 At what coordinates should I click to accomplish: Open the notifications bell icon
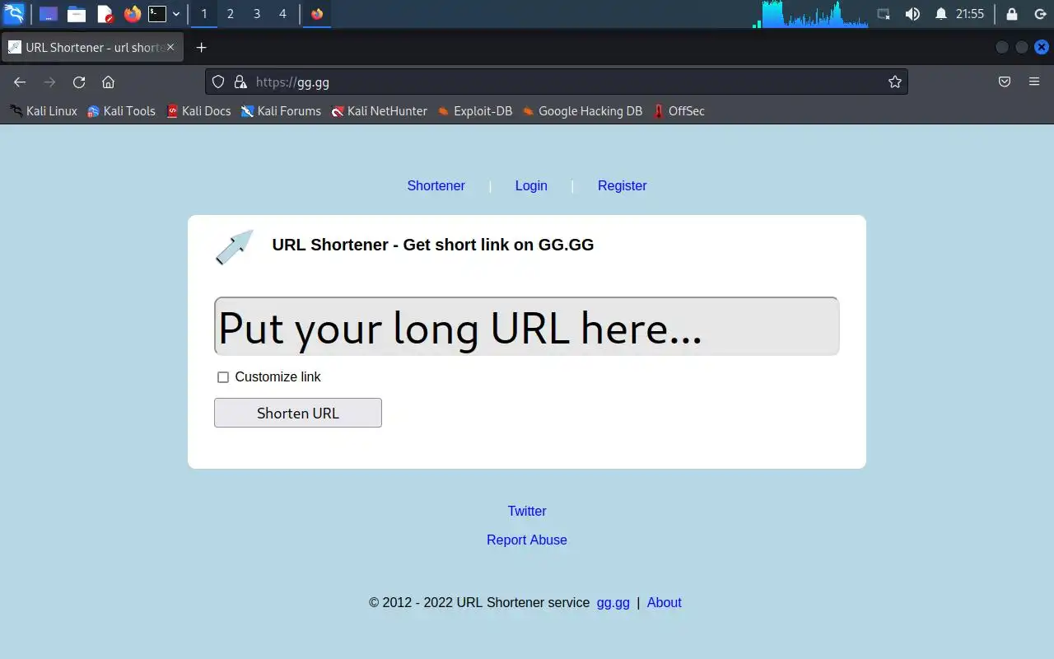[x=941, y=14]
